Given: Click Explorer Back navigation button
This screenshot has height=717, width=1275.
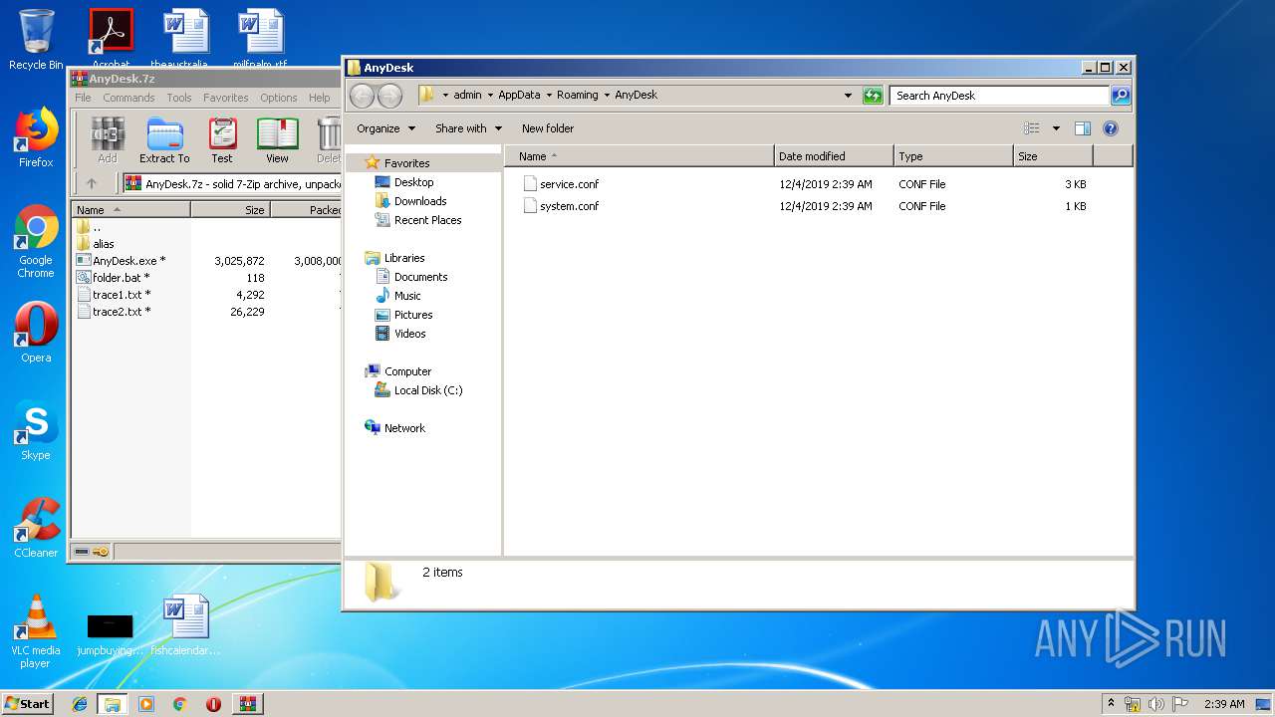Looking at the screenshot, I should [363, 96].
